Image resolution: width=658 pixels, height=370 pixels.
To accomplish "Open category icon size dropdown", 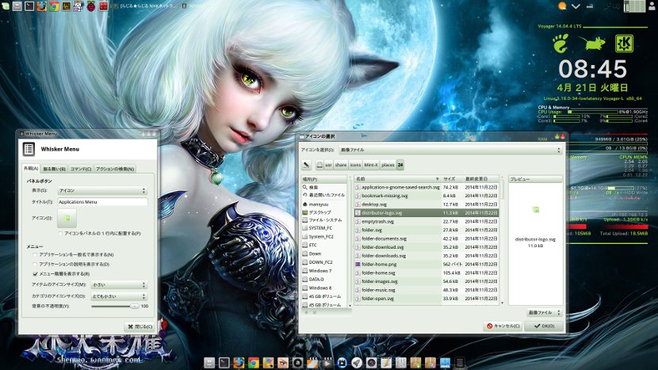I will point(119,296).
